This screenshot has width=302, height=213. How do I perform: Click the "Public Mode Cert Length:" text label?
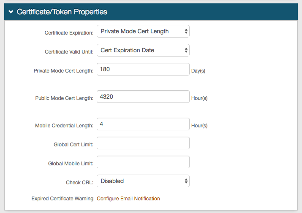[64, 98]
